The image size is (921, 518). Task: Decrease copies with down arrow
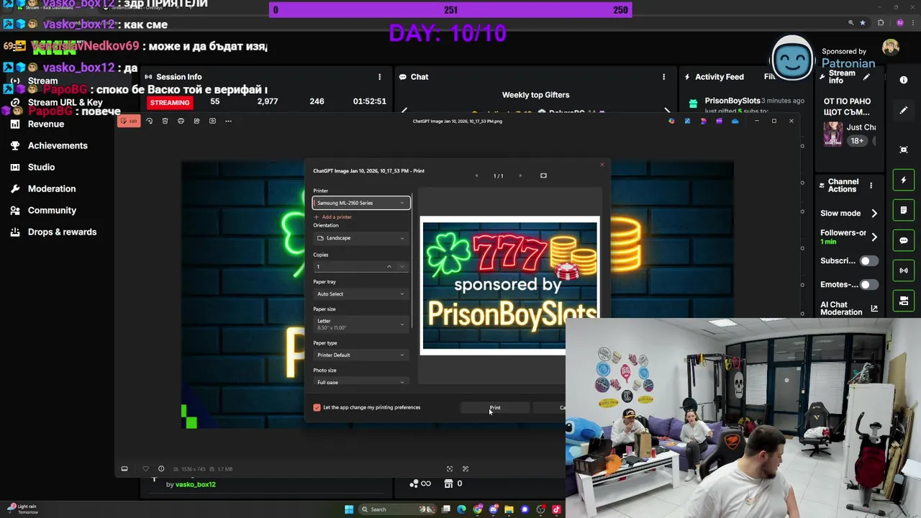point(402,267)
